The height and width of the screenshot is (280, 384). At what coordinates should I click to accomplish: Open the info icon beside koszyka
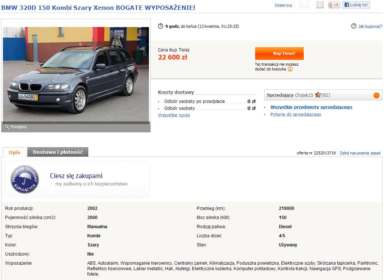coord(290,69)
